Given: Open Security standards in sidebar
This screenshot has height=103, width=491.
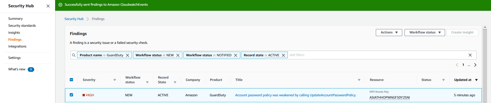Looking at the screenshot, I should tap(22, 25).
